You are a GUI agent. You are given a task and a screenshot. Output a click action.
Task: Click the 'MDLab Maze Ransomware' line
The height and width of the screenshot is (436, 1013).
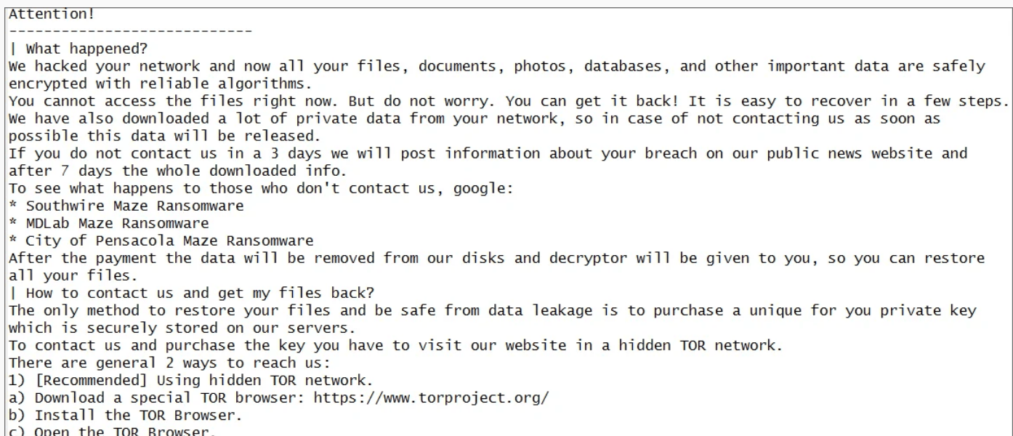[x=109, y=223]
